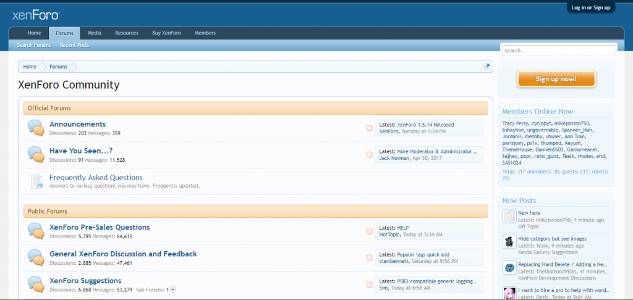Screen dimensions: 633x300
Task: Open General XenForo Discussion and Feedback forum
Action: [x=123, y=254]
